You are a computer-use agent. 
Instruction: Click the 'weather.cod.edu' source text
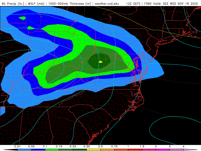(107, 4)
